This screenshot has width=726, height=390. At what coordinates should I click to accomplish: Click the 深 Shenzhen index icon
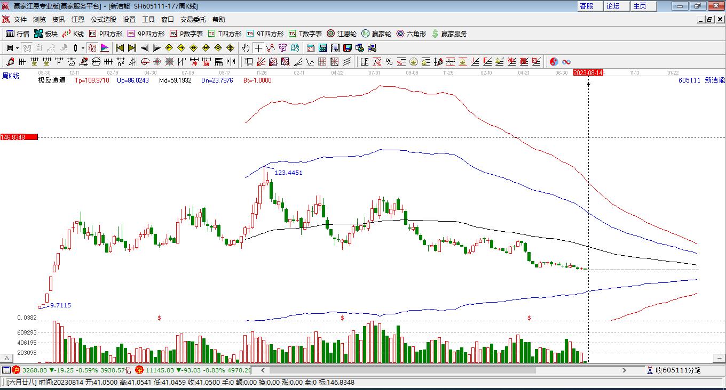(139, 370)
